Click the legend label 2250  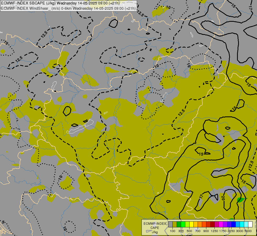click(x=231, y=231)
